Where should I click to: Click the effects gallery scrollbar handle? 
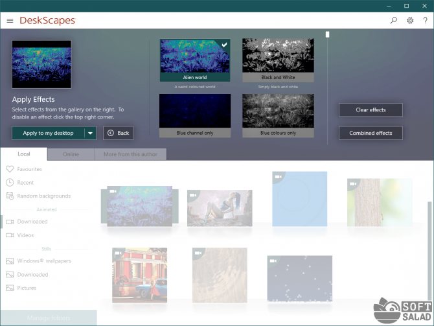(x=327, y=34)
